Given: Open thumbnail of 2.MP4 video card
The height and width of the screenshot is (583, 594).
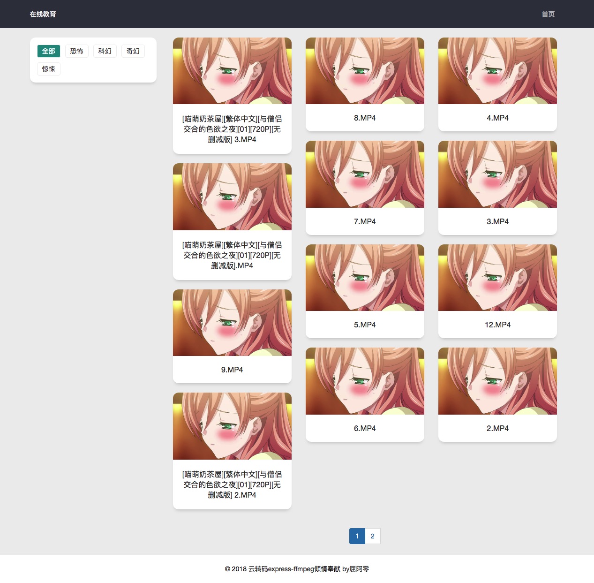Looking at the screenshot, I should [497, 381].
